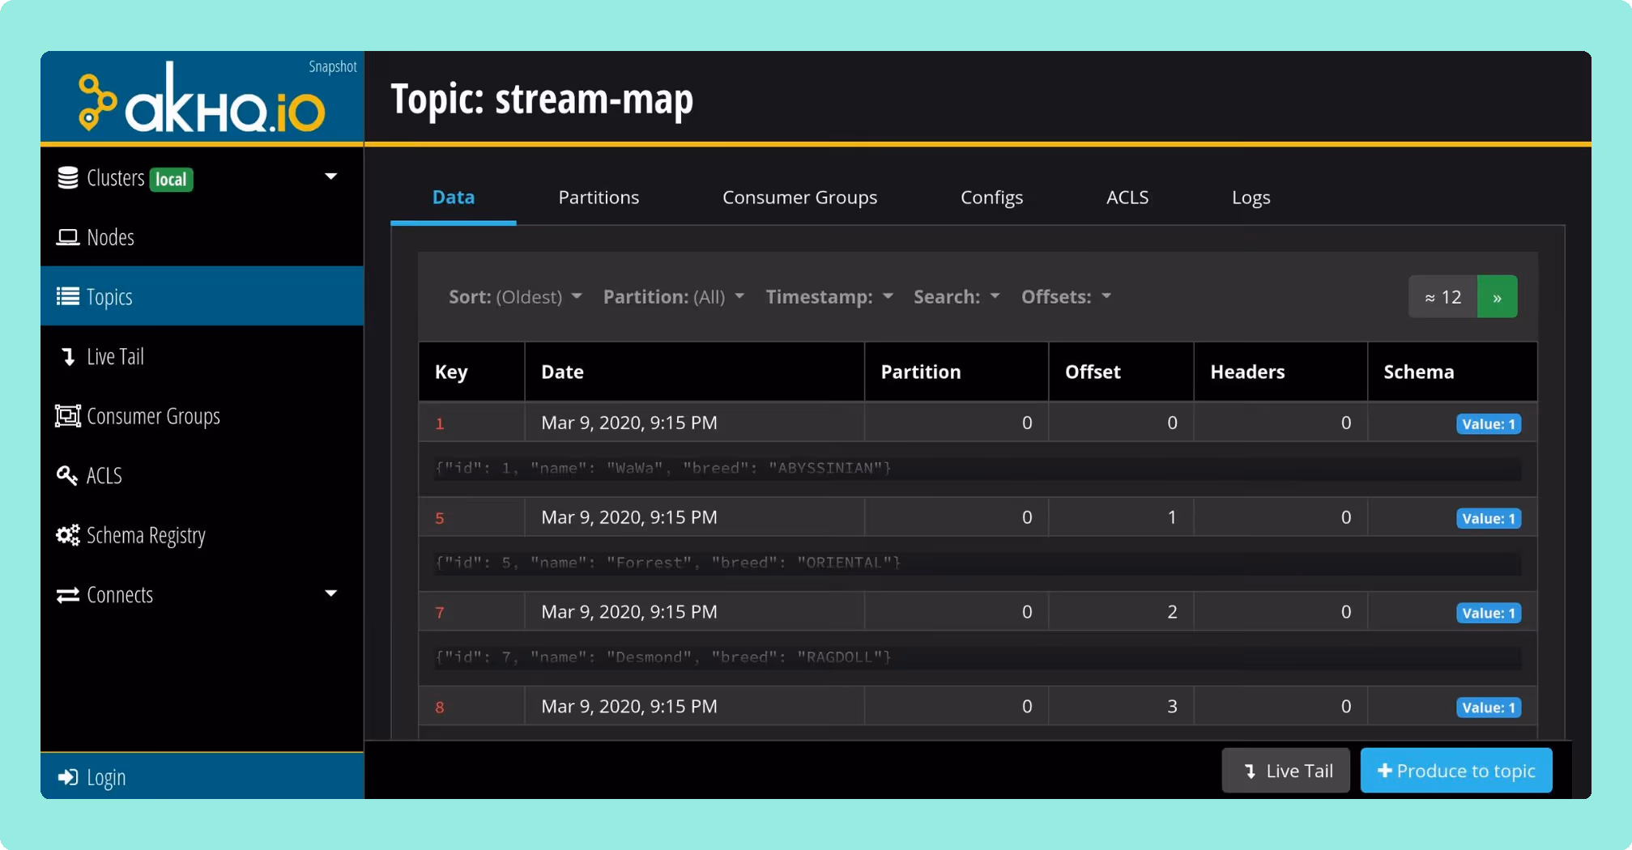The height and width of the screenshot is (850, 1632).
Task: Open the Configs tab
Action: [991, 198]
